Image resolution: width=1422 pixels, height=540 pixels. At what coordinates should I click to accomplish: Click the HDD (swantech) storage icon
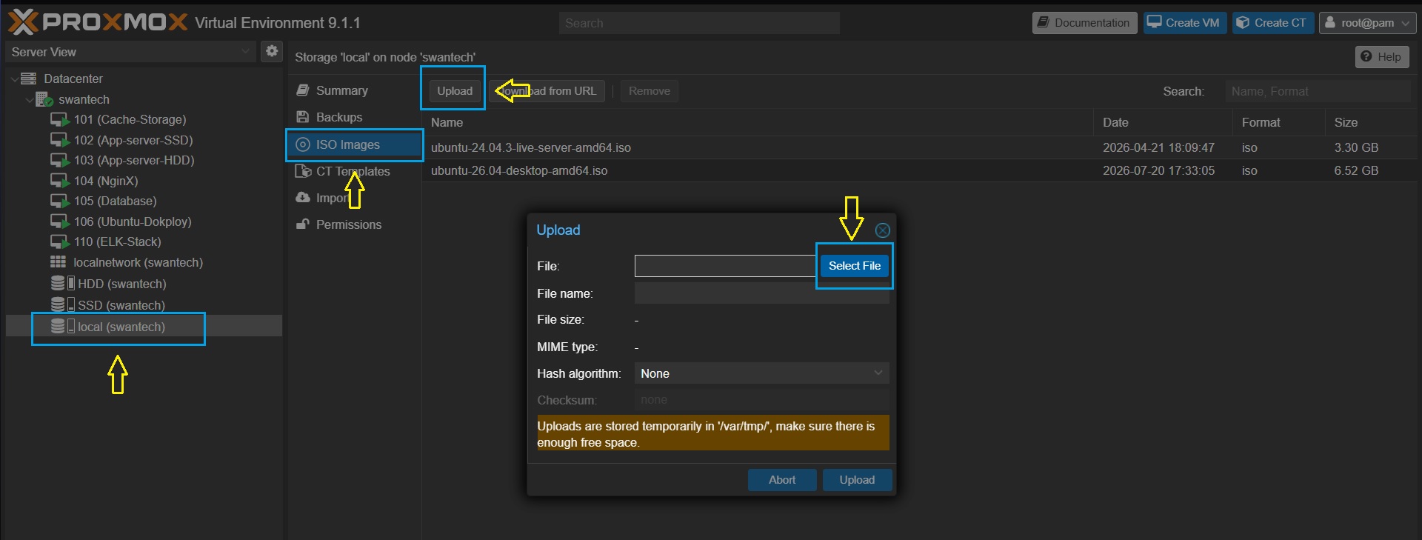(62, 284)
